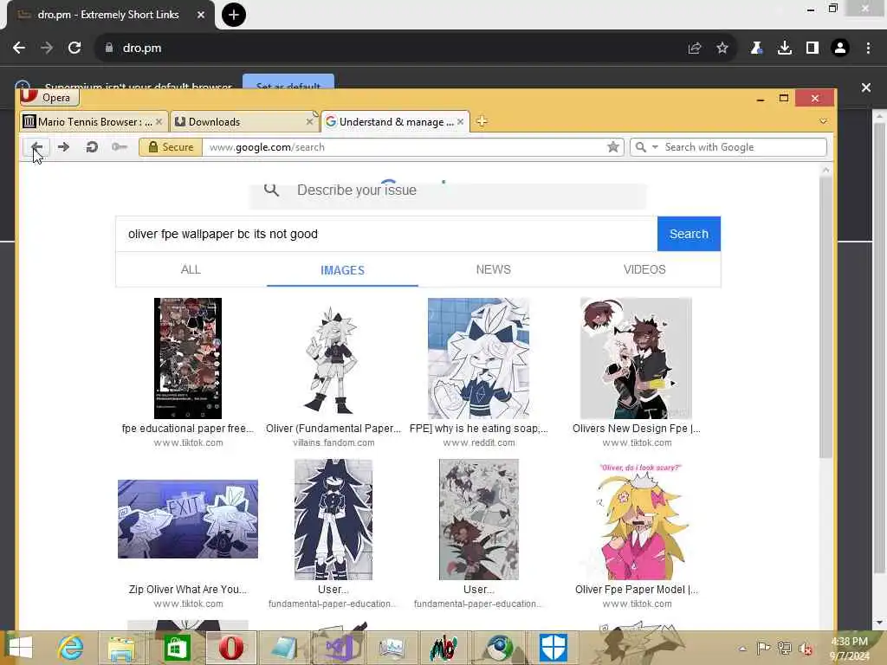Click the share icon in Supermium toolbar
This screenshot has width=887, height=665.
[695, 48]
